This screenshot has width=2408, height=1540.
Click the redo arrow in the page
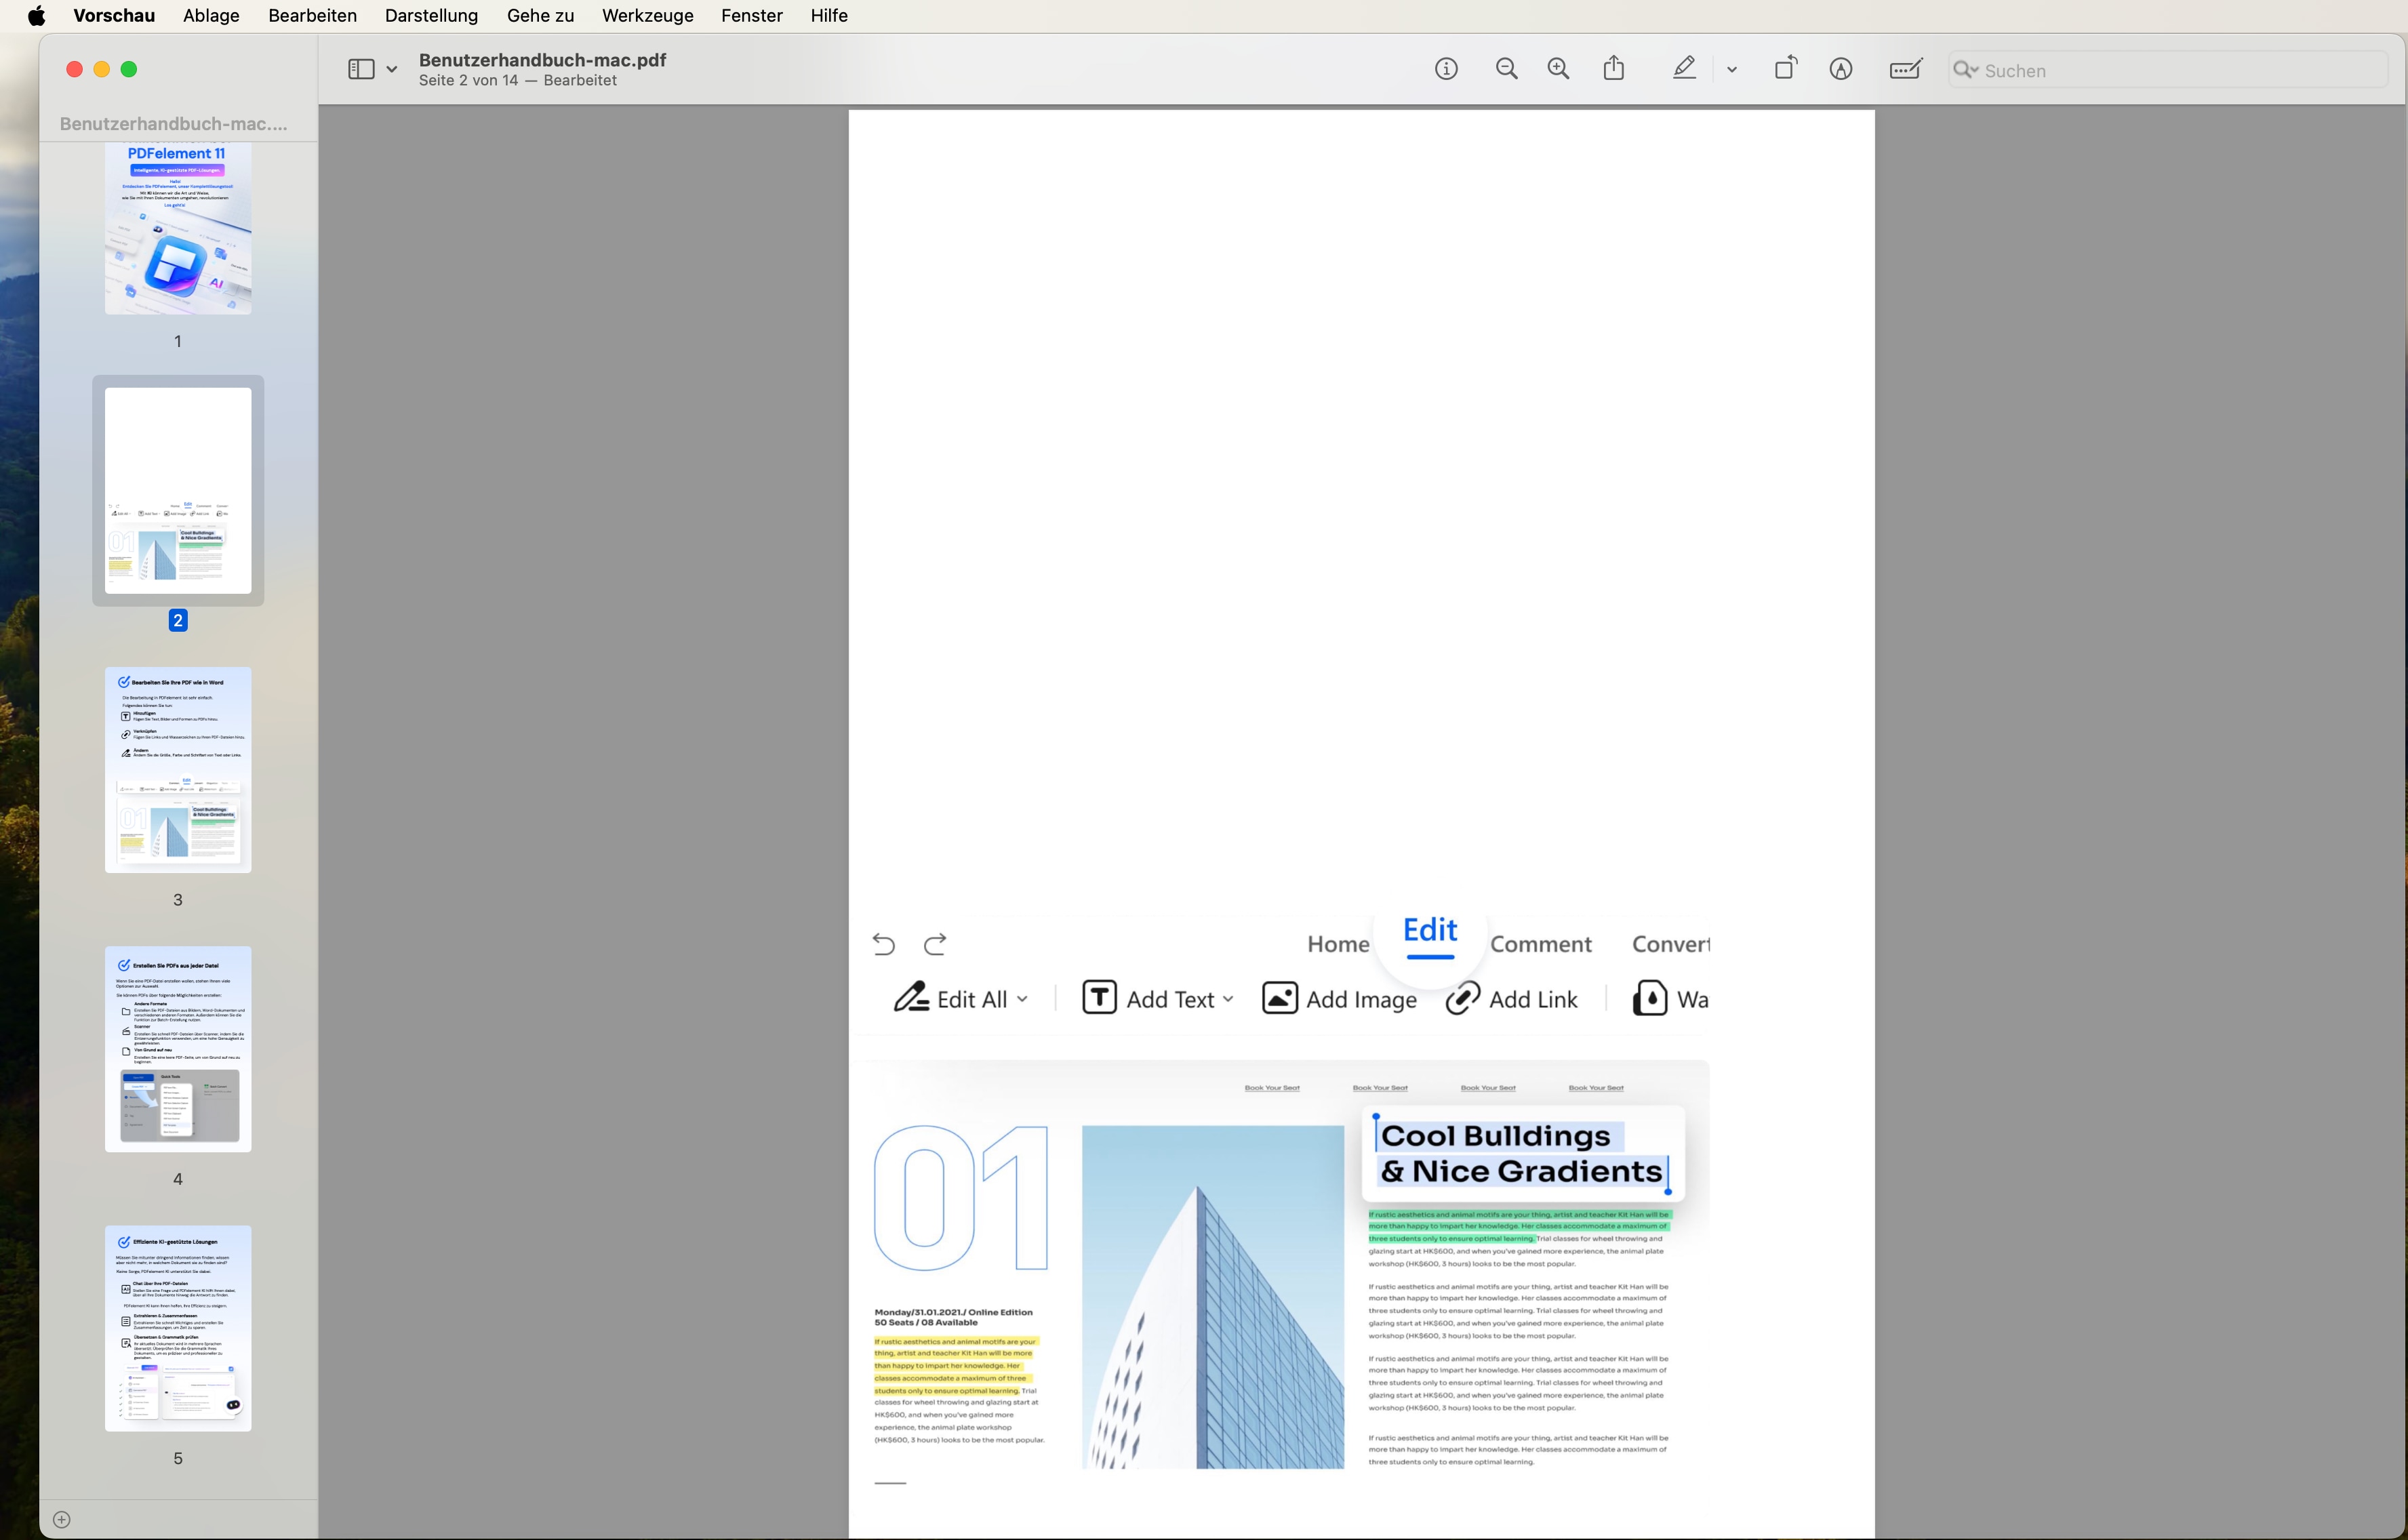pos(935,944)
